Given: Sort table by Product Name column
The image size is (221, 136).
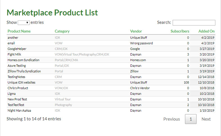Looking at the screenshot, I should (x=19, y=31).
